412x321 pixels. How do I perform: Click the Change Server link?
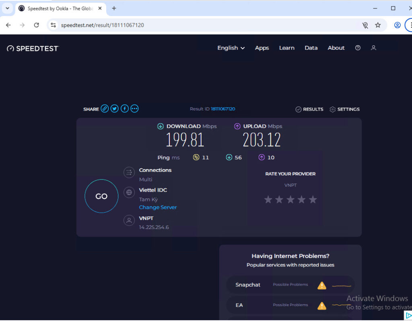[x=158, y=207]
